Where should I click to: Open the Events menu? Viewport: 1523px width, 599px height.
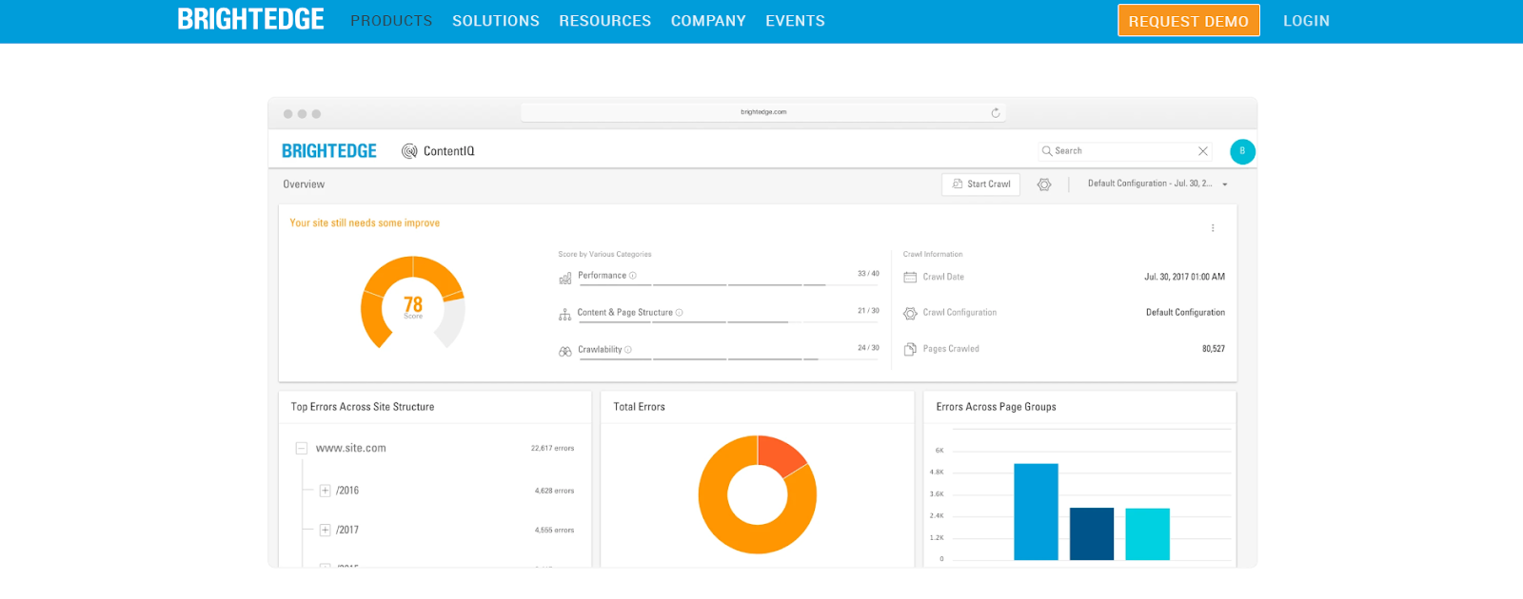pyautogui.click(x=796, y=21)
